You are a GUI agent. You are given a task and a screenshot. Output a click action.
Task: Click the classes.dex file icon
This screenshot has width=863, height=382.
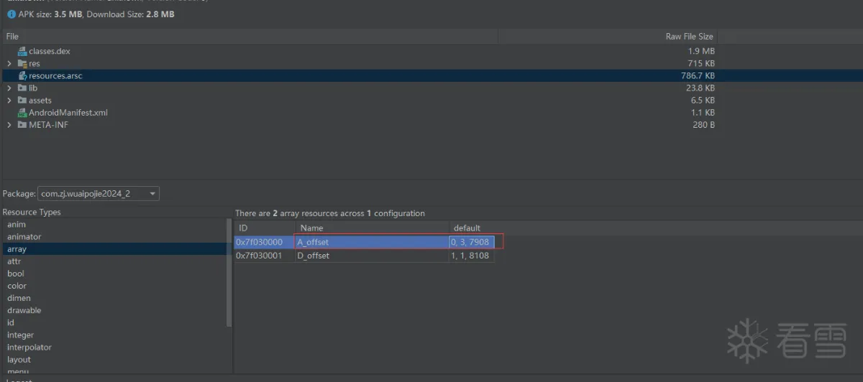click(22, 52)
